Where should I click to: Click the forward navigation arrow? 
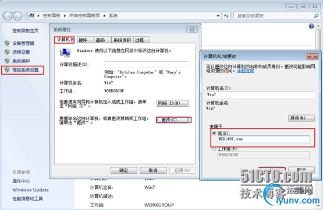[17, 16]
